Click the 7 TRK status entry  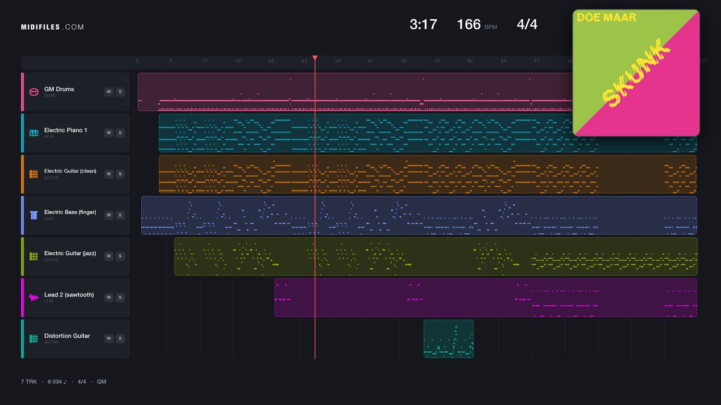click(29, 382)
